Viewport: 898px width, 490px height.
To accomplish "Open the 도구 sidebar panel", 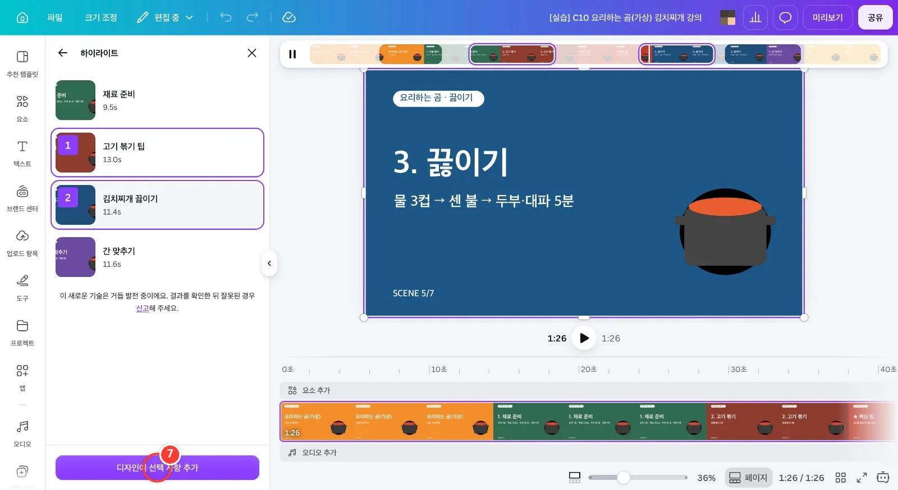I will (x=22, y=288).
